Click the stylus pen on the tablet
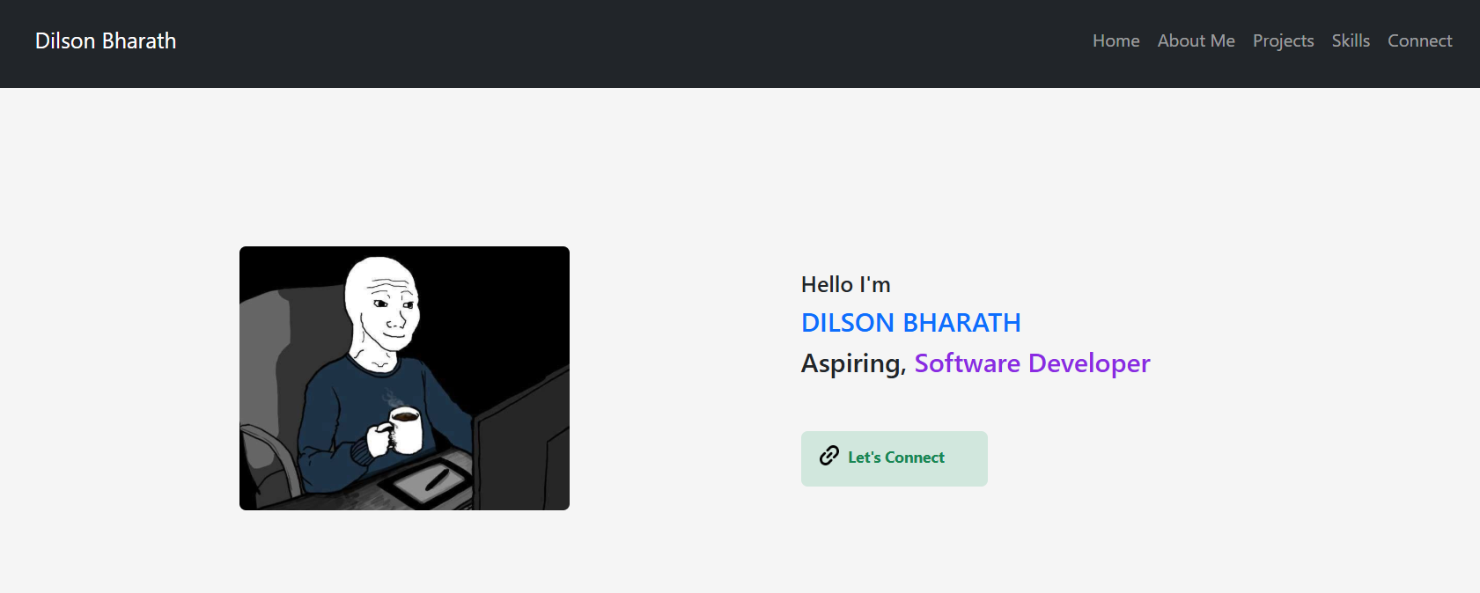 (x=438, y=480)
